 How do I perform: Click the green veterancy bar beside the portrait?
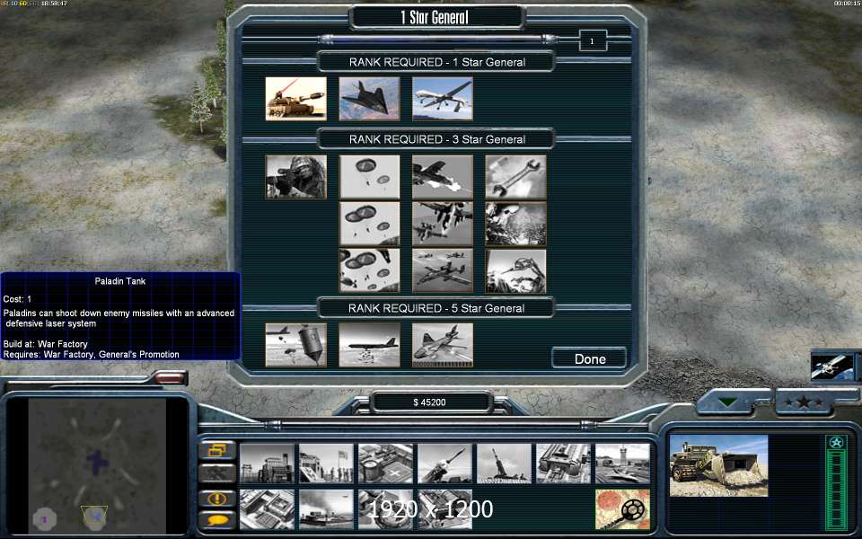[836, 483]
